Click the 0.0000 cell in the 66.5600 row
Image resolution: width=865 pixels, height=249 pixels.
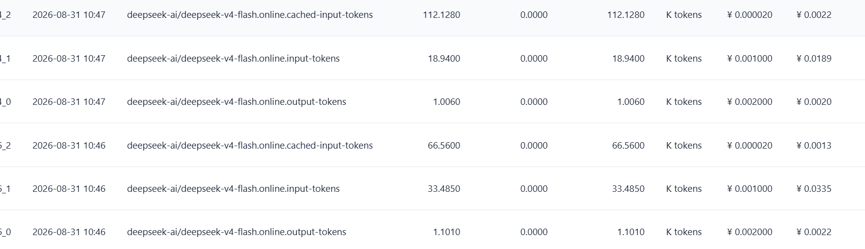[534, 146]
